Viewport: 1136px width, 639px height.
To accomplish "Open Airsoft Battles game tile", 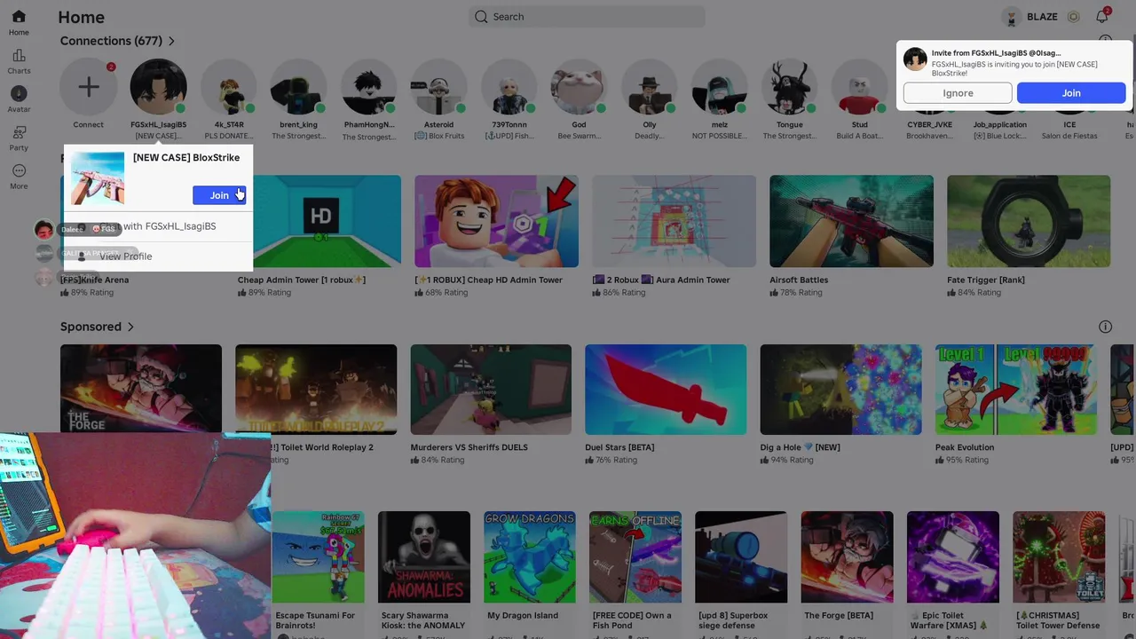I will point(851,221).
